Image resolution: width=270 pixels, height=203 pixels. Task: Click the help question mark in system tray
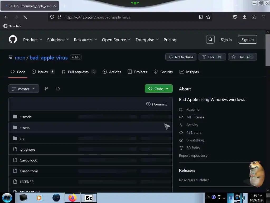click(x=214, y=197)
